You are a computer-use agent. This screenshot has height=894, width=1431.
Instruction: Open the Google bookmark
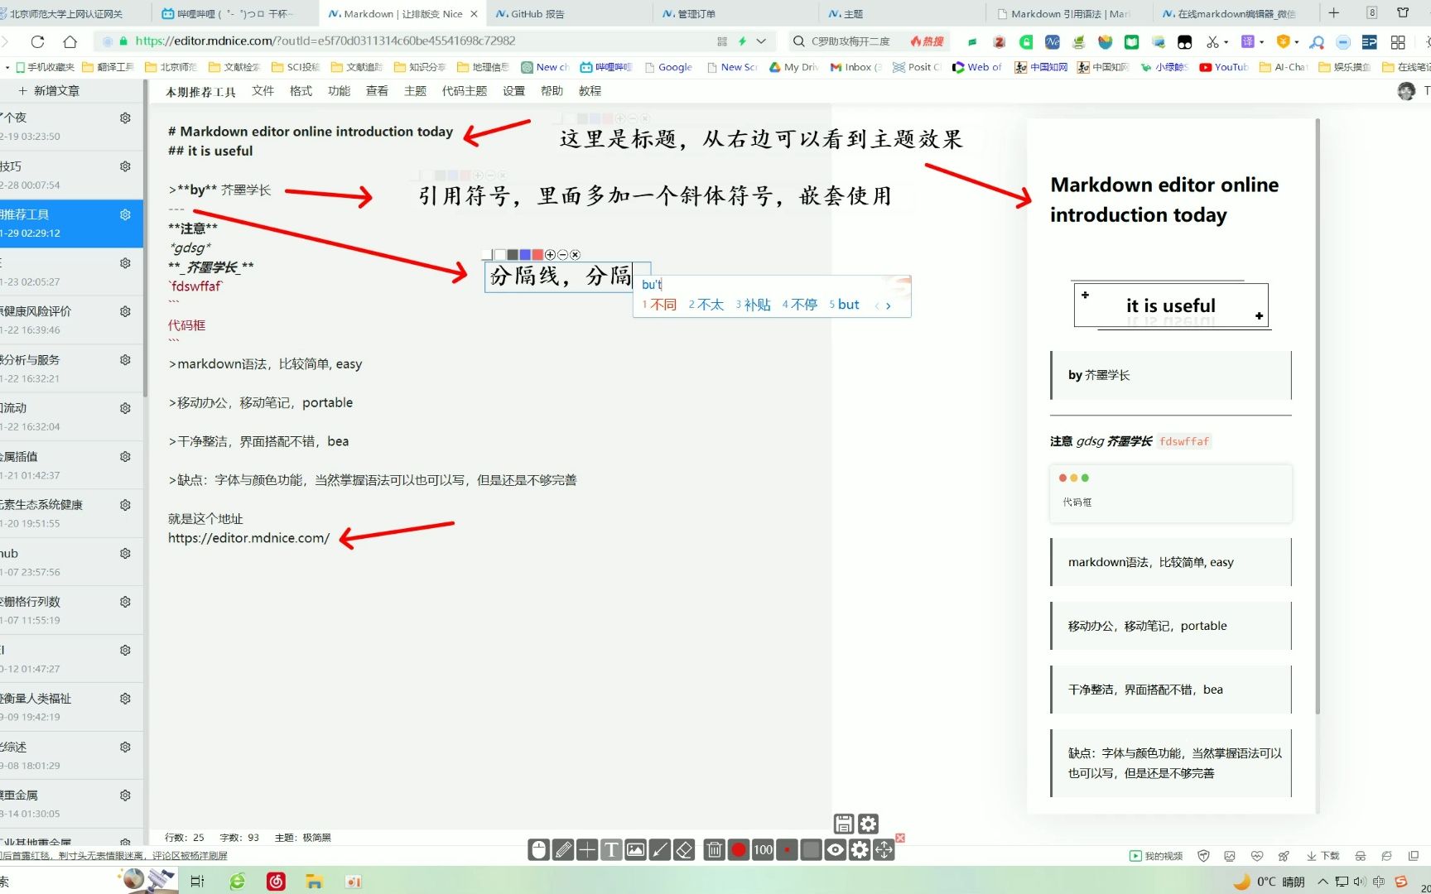tap(667, 67)
